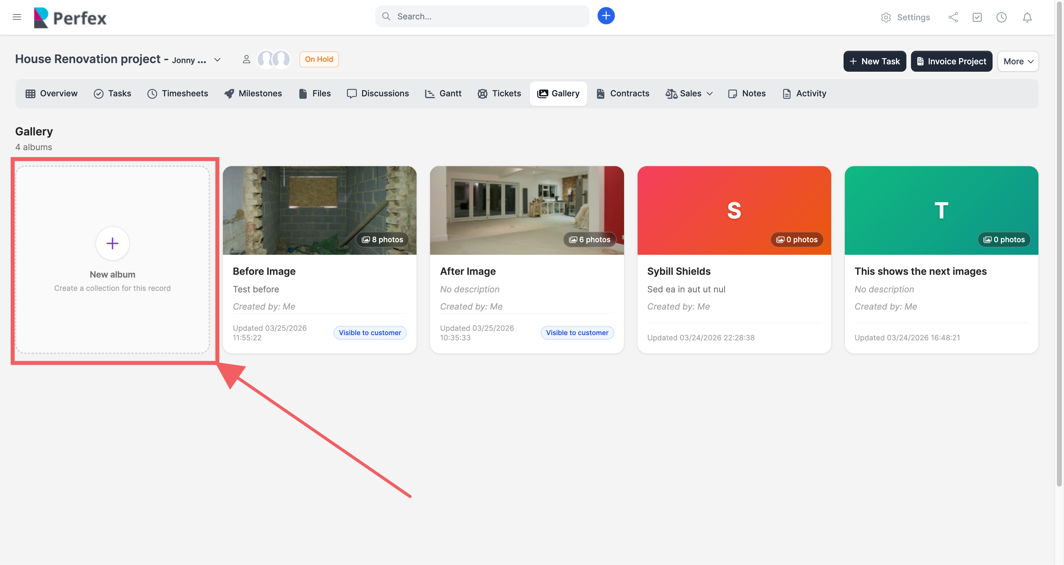Switch to the Contracts tab

(623, 94)
